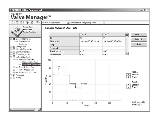Click the Print button

coord(139,45)
